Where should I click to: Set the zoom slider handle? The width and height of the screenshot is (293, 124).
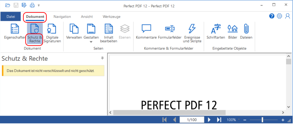tap(262, 120)
